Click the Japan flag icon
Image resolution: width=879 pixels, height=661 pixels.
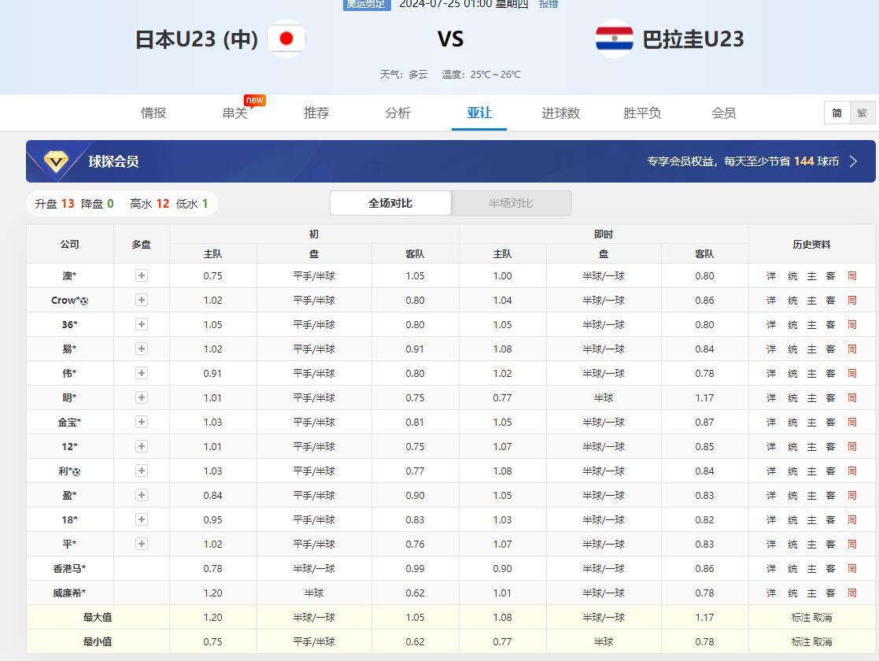[286, 39]
